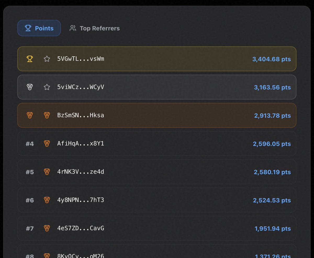Click the 1,951.94 pts score

(x=273, y=228)
